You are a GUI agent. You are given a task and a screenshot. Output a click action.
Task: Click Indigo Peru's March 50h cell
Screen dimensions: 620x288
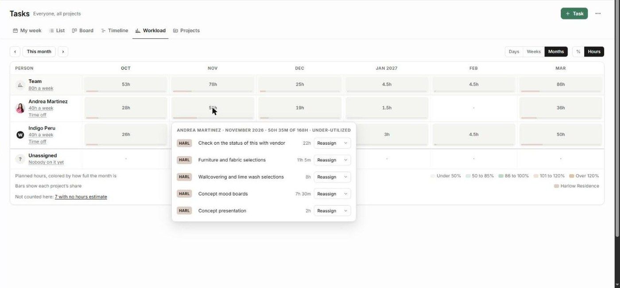[x=561, y=134]
